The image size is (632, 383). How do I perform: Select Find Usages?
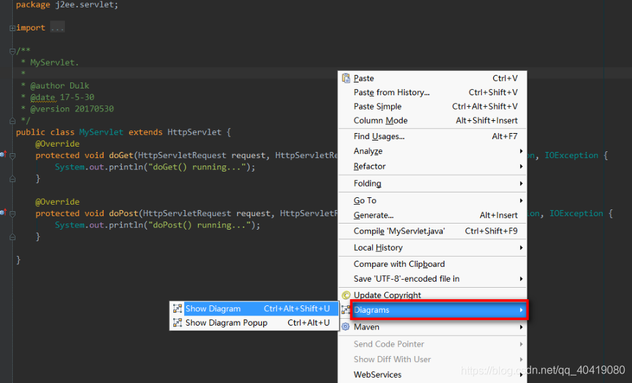tap(432, 136)
